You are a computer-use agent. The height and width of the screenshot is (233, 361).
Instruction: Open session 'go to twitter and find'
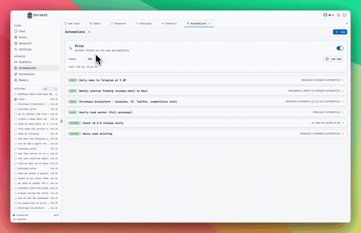36,114
